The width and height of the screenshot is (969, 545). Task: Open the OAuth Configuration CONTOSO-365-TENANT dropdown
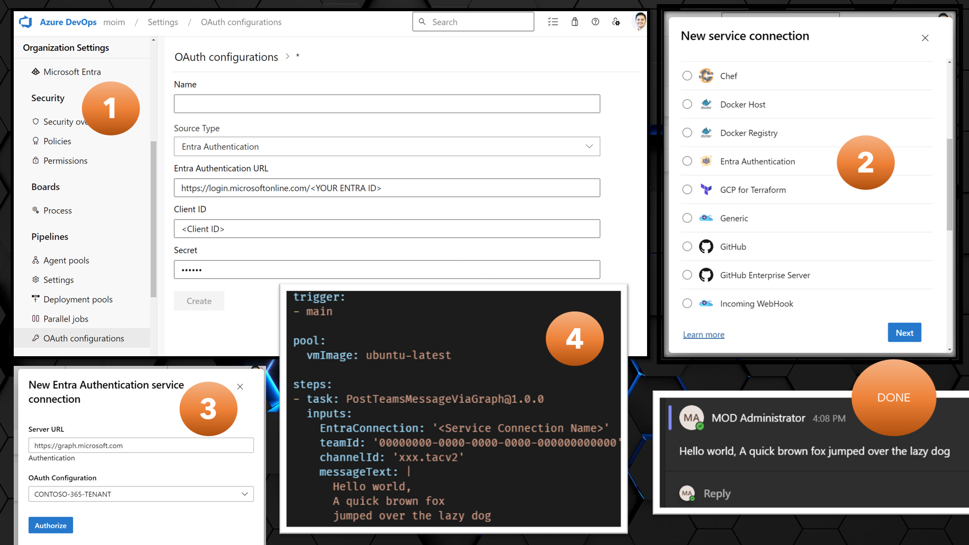141,494
